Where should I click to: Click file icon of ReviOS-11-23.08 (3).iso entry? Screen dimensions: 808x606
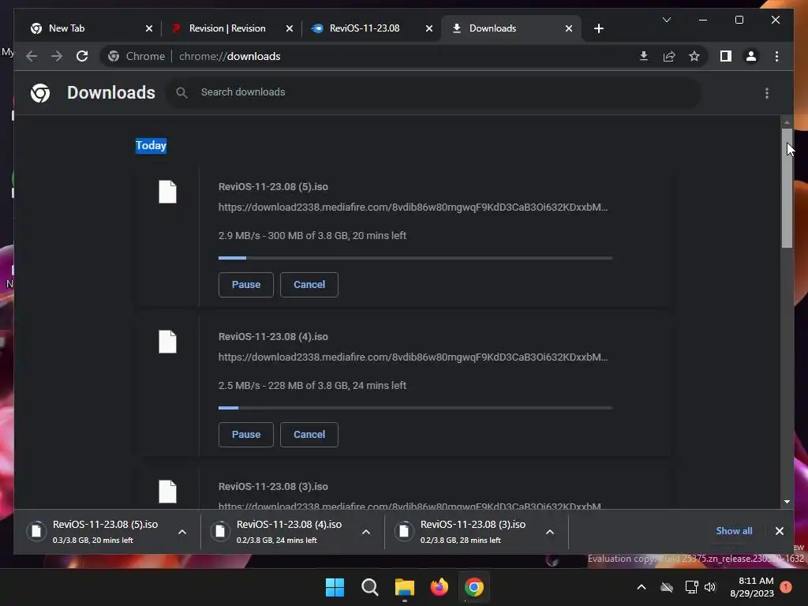point(167,492)
